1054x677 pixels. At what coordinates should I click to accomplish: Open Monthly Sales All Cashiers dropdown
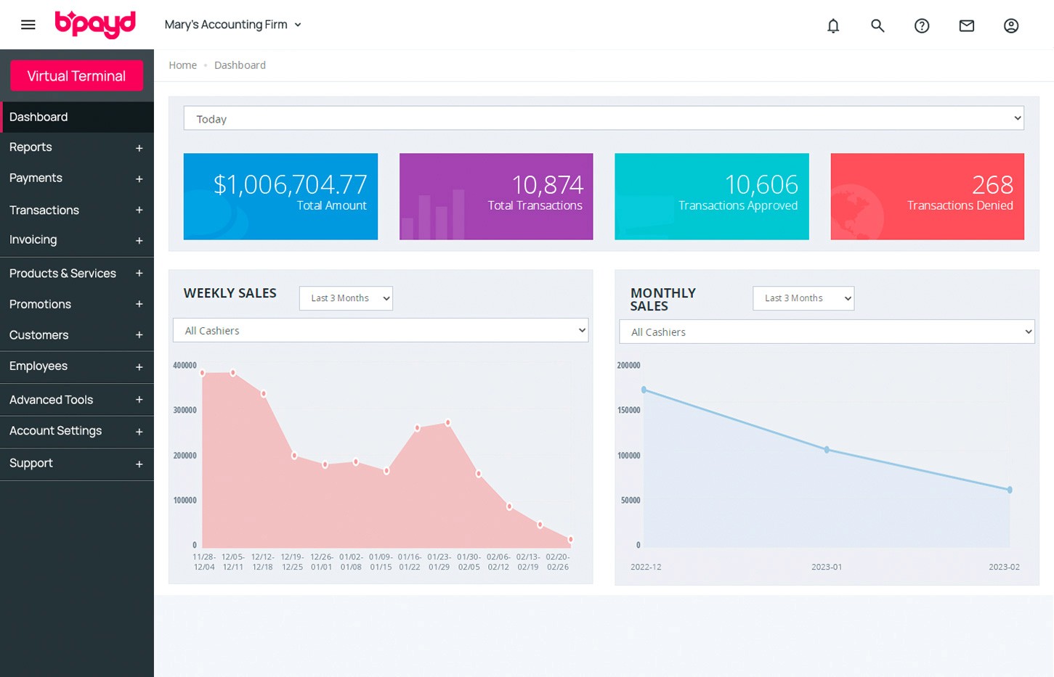827,332
